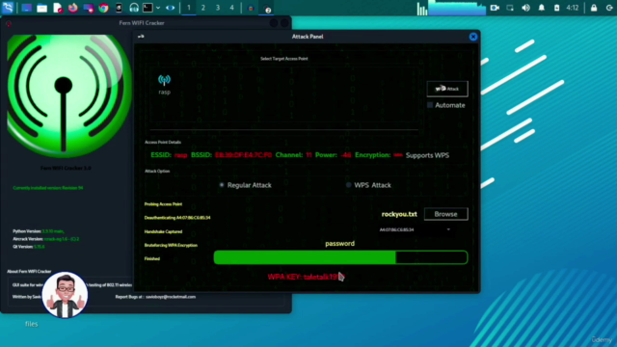Click the Fern WIFI Cracker window icon
This screenshot has height=347, width=617.
tap(9, 23)
